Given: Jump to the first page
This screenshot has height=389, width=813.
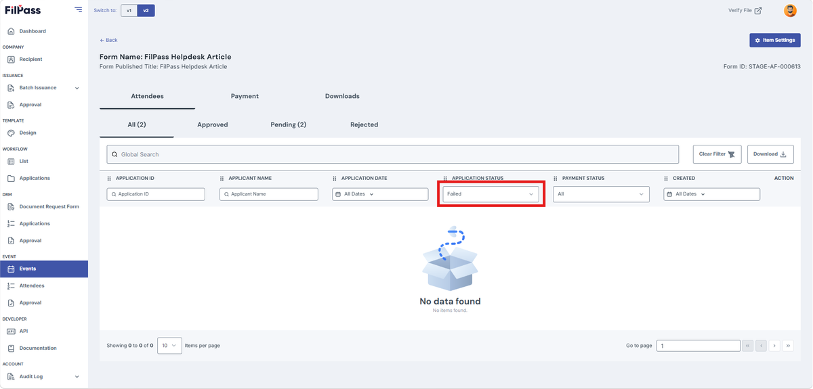Looking at the screenshot, I should 748,346.
